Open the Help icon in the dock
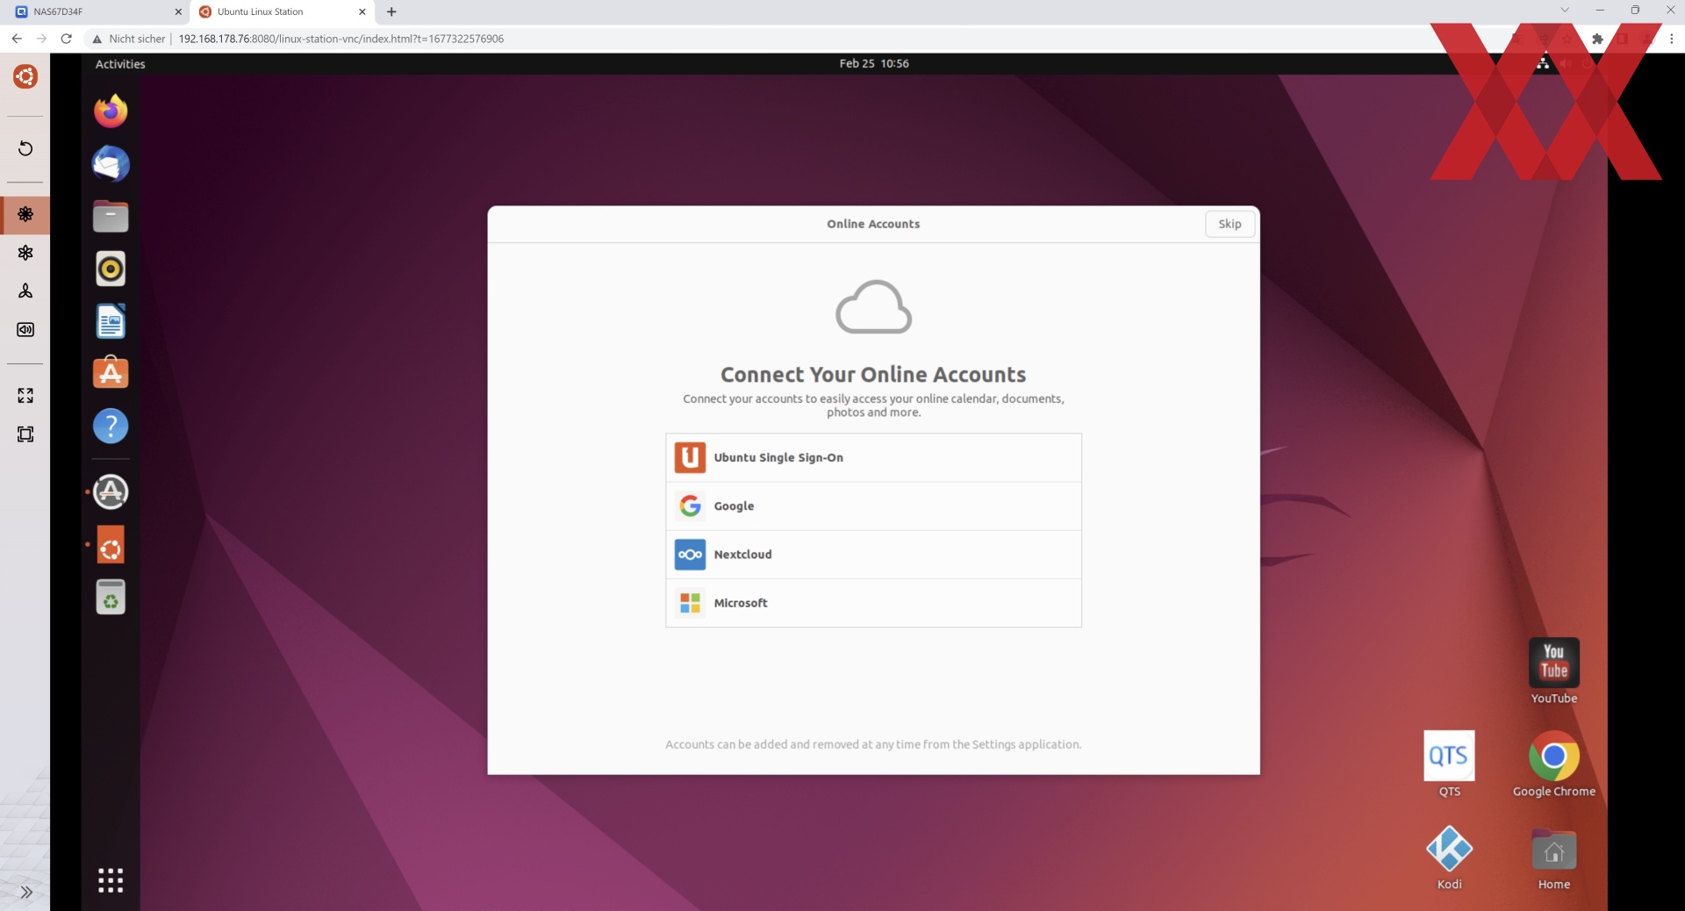This screenshot has width=1685, height=911. (x=111, y=426)
